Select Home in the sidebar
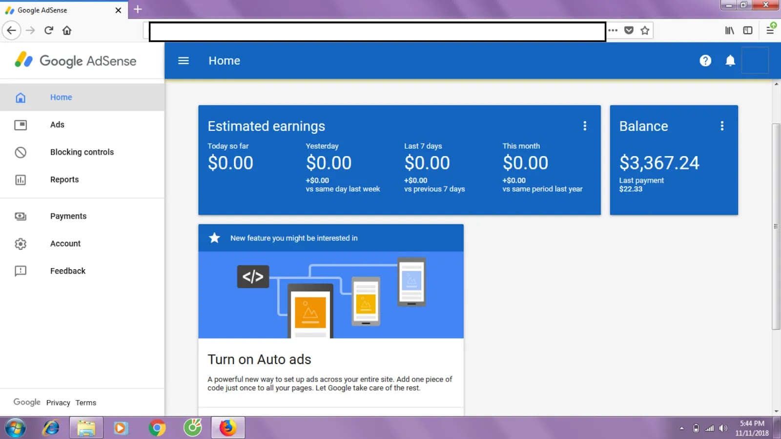The image size is (781, 439). [x=82, y=97]
